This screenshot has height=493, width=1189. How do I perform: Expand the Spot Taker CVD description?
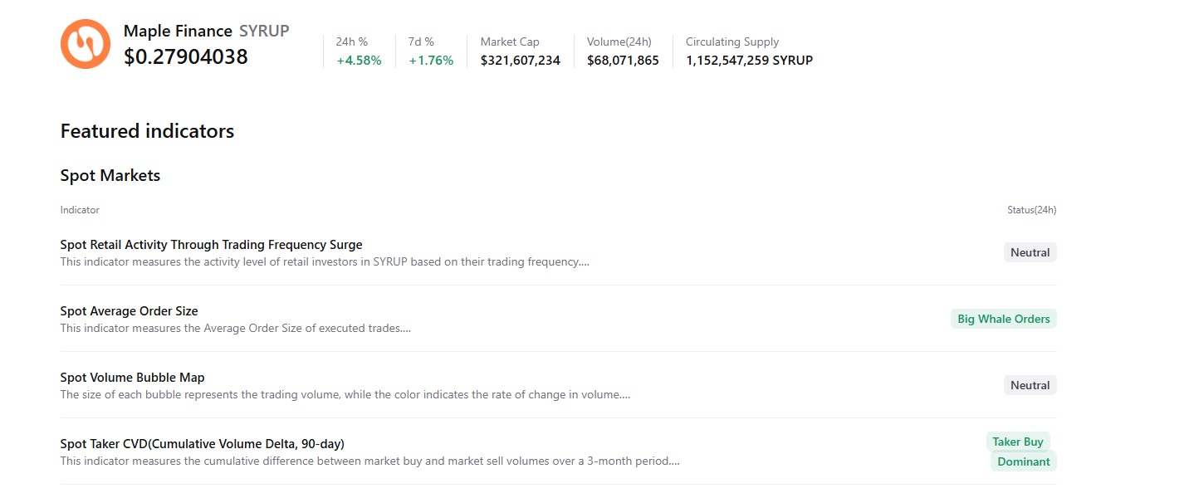coord(369,461)
